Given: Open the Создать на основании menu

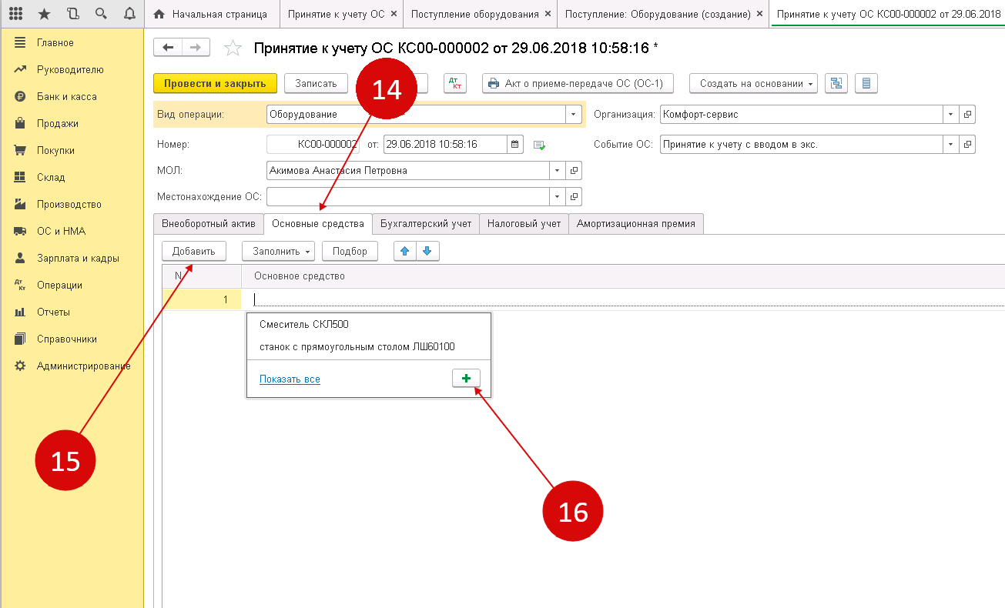Looking at the screenshot, I should point(752,83).
